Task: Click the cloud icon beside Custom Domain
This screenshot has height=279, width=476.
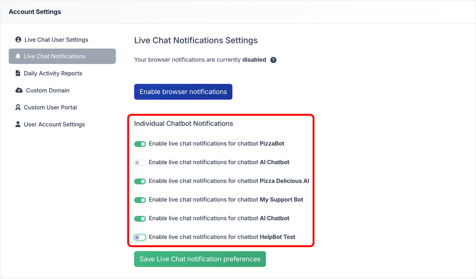Action: click(x=17, y=90)
